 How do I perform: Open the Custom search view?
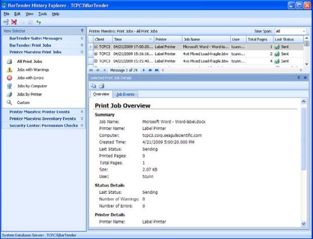coord(23,102)
